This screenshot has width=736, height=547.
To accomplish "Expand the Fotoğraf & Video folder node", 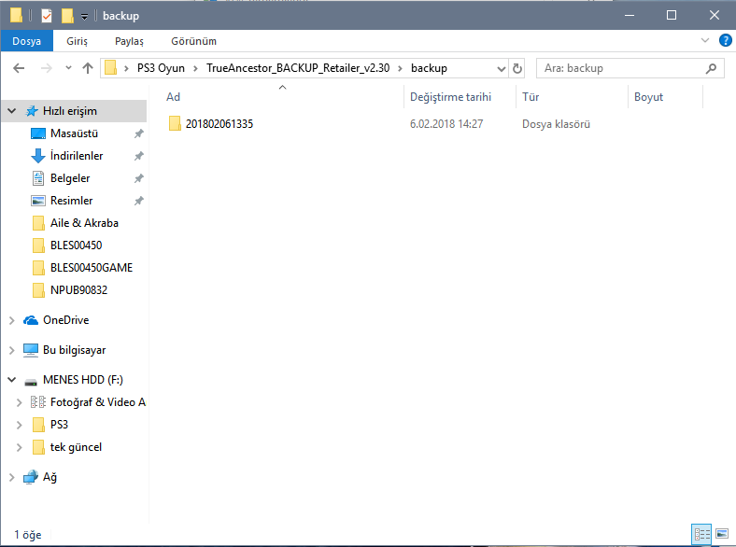I will click(20, 402).
